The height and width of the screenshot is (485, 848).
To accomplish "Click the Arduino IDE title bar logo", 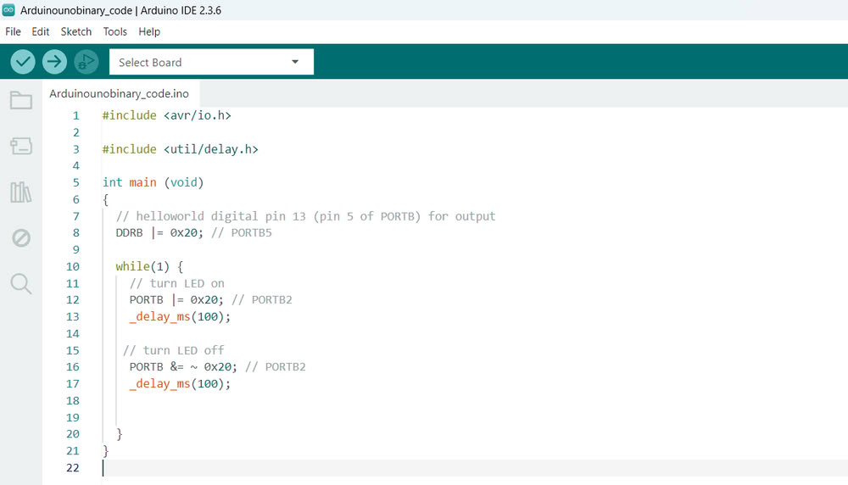I will [8, 9].
